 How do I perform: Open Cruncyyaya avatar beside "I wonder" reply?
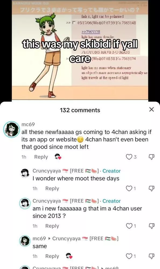pos(25,173)
